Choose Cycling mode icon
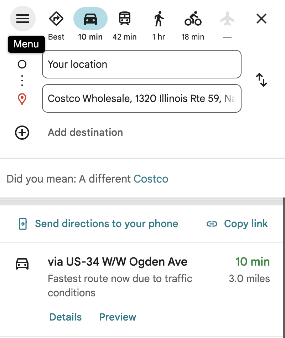Image resolution: width=285 pixels, height=338 pixels. pyautogui.click(x=193, y=19)
